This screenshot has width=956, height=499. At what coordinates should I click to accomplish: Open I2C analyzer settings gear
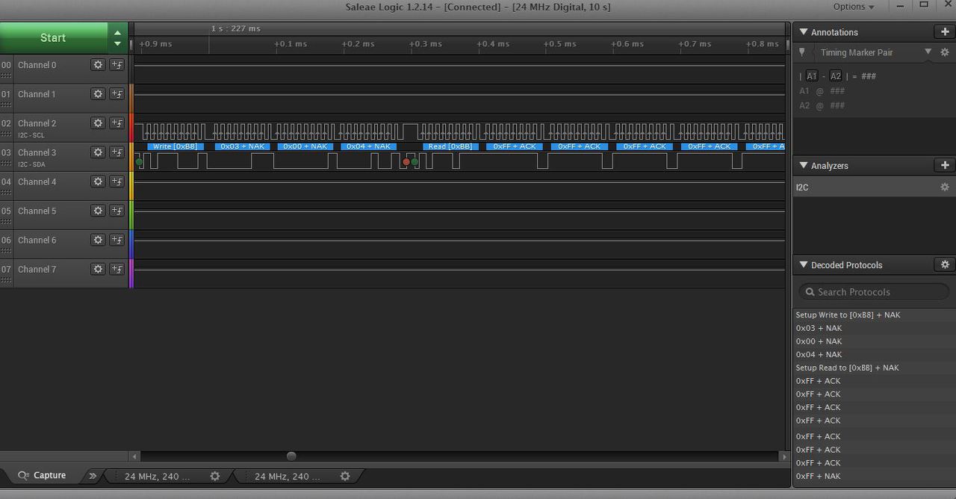click(945, 187)
